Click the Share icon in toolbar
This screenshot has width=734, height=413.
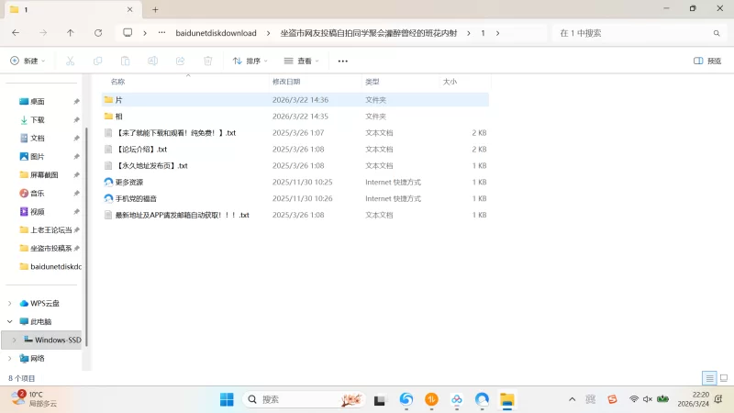[180, 61]
